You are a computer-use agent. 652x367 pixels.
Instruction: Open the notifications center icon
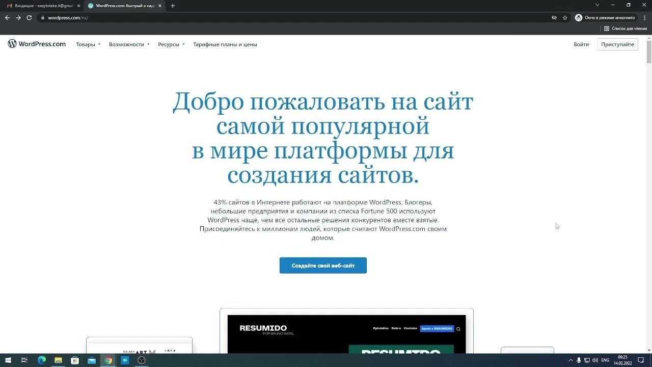tap(641, 360)
